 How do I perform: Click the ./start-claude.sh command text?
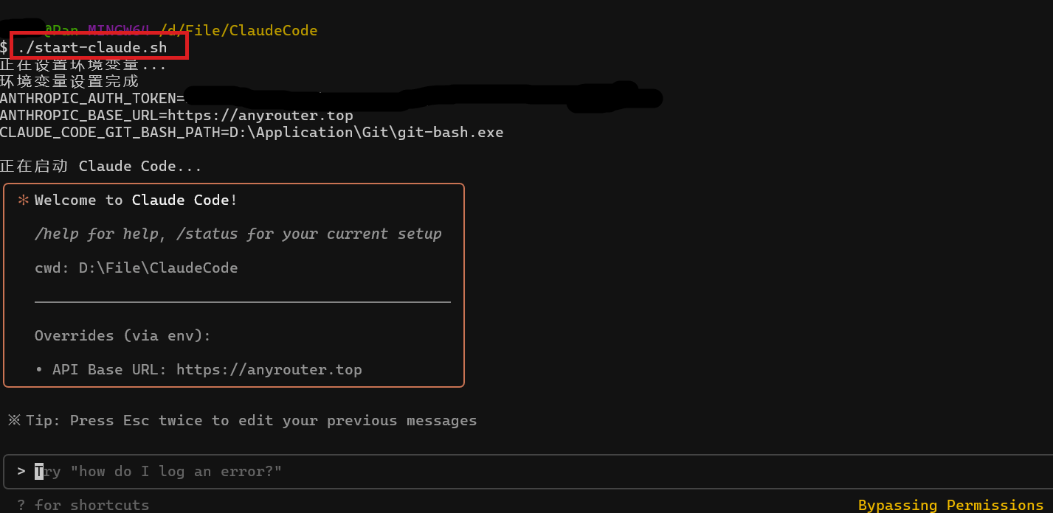click(x=92, y=48)
